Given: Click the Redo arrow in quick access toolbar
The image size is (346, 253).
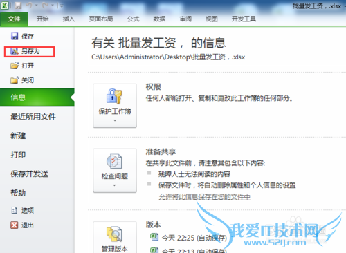Looking at the screenshot, I should tap(45, 6).
